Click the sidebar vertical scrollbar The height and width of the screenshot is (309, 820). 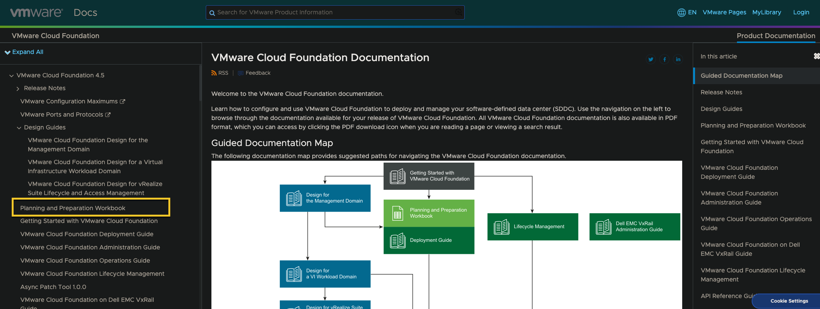coord(200,84)
